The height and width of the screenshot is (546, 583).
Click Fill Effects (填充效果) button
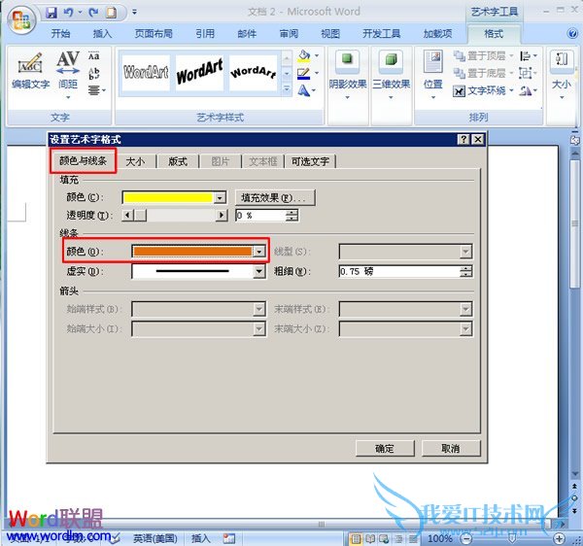point(275,198)
